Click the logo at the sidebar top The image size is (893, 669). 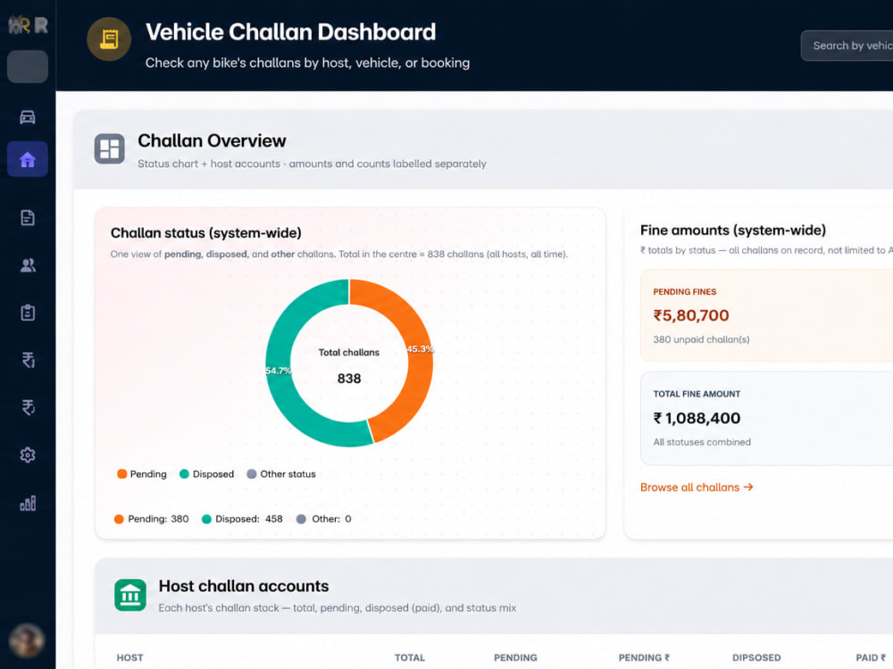point(28,24)
